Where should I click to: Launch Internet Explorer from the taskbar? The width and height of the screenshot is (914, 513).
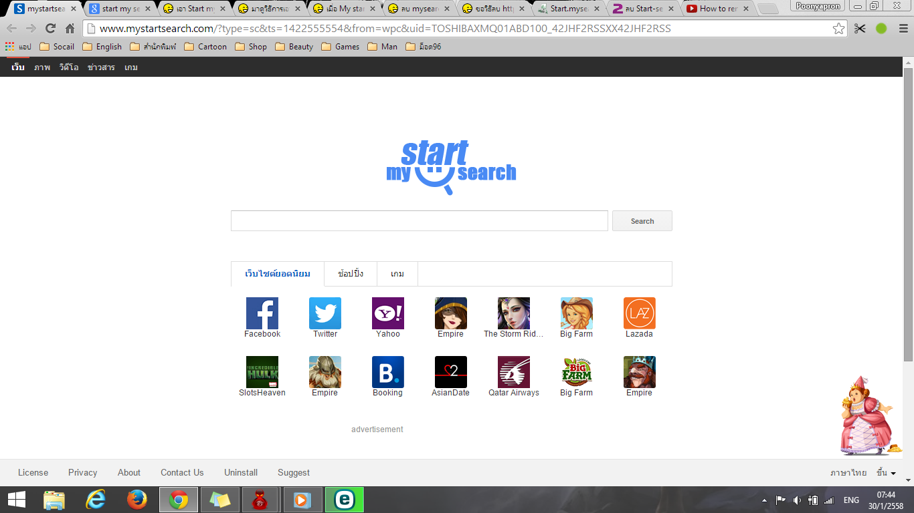point(96,500)
